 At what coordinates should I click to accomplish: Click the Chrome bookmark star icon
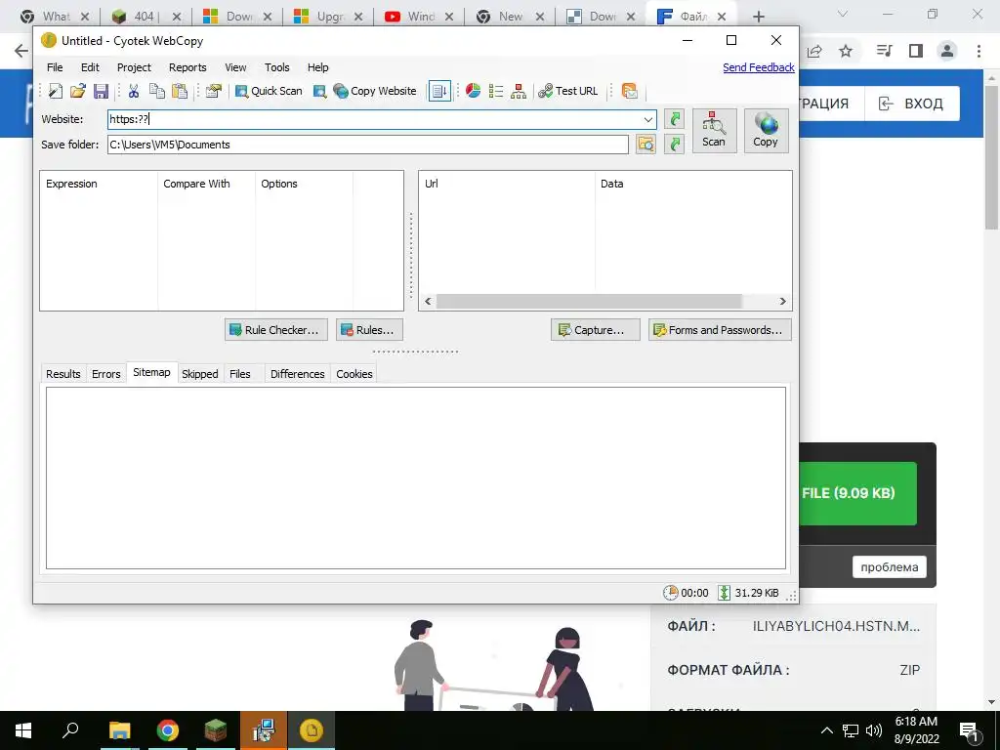pyautogui.click(x=846, y=51)
